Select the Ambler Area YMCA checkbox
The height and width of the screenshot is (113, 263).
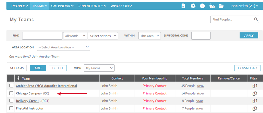pyautogui.click(x=11, y=86)
